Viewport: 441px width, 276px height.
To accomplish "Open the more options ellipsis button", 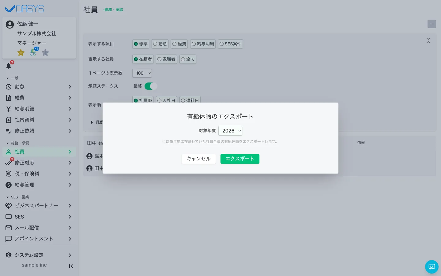I will (x=432, y=24).
